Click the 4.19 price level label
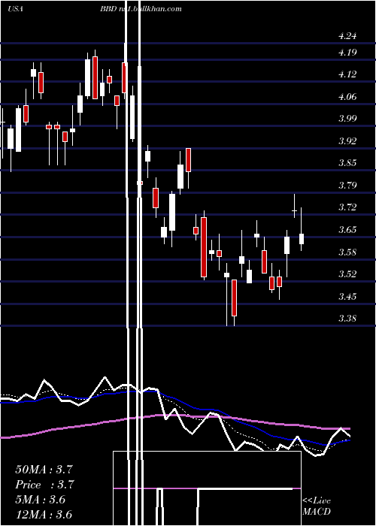The image size is (376, 526). coord(347,53)
